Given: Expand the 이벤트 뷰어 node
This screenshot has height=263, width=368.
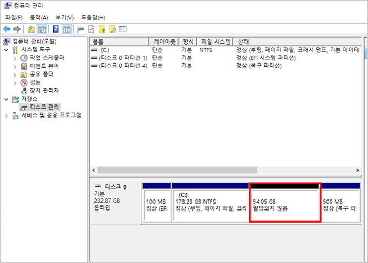Looking at the screenshot, I should pyautogui.click(x=15, y=67).
